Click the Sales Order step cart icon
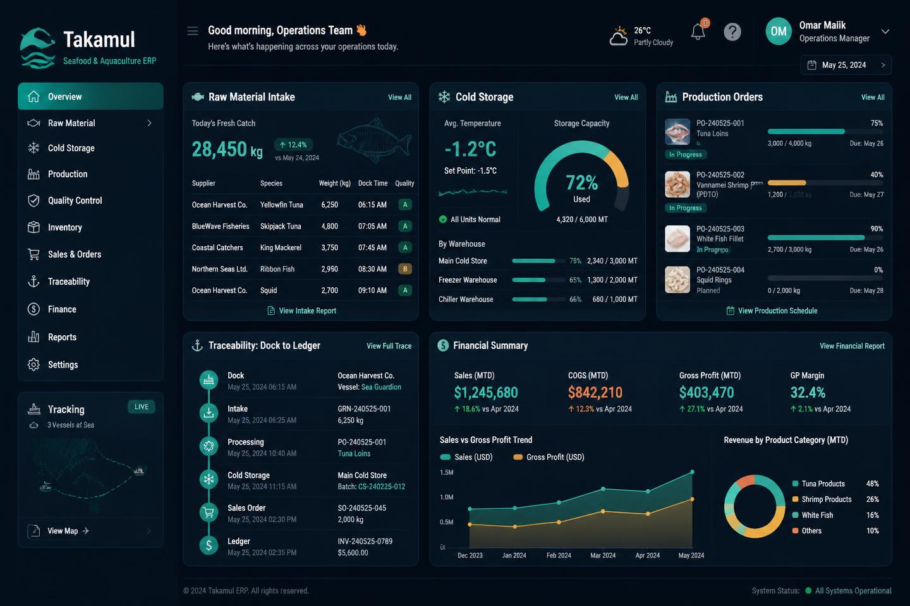This screenshot has height=606, width=910. (x=209, y=512)
